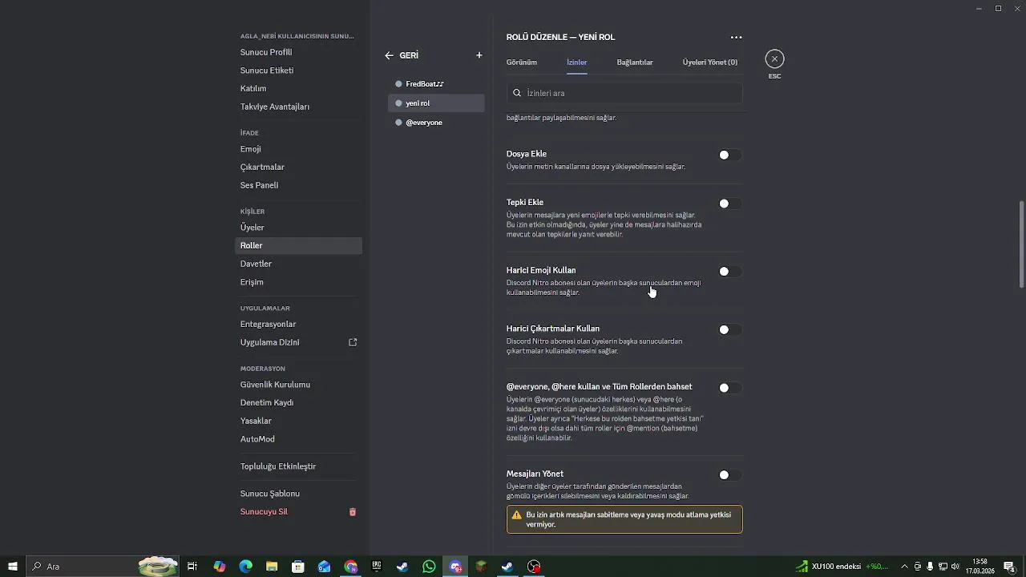Switch to Discord taskbar icon

tap(455, 567)
